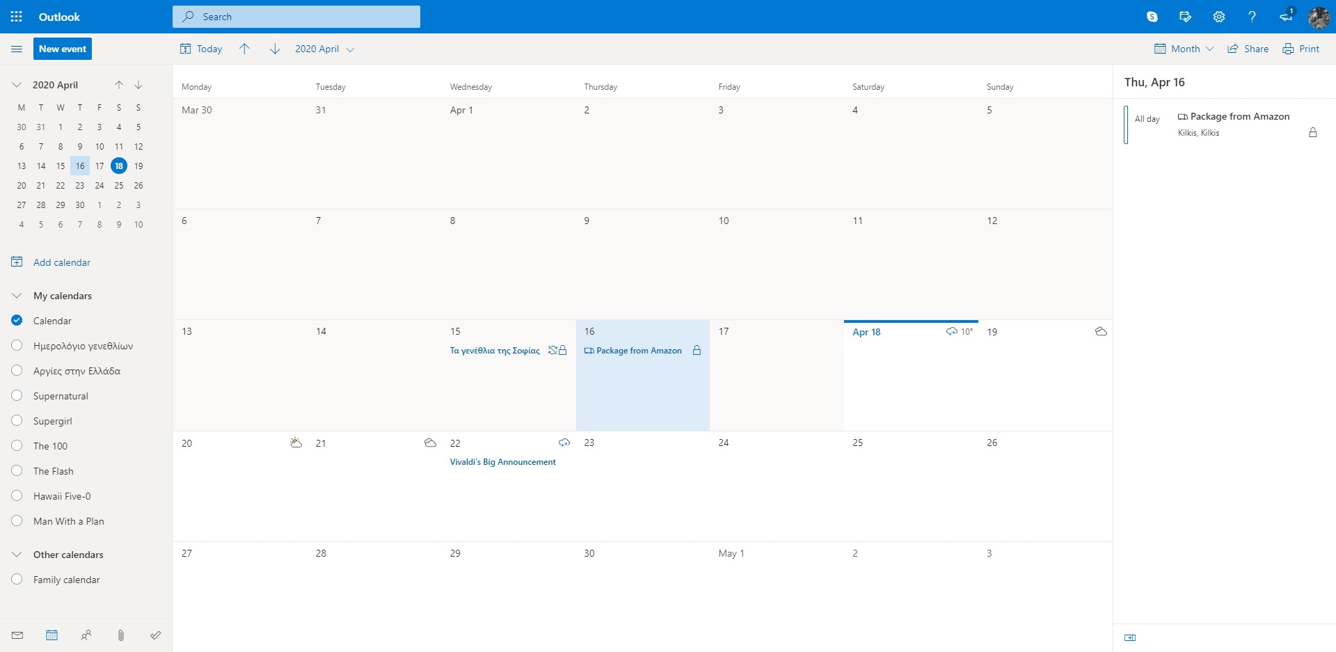Click Print in the toolbar

(x=1301, y=49)
